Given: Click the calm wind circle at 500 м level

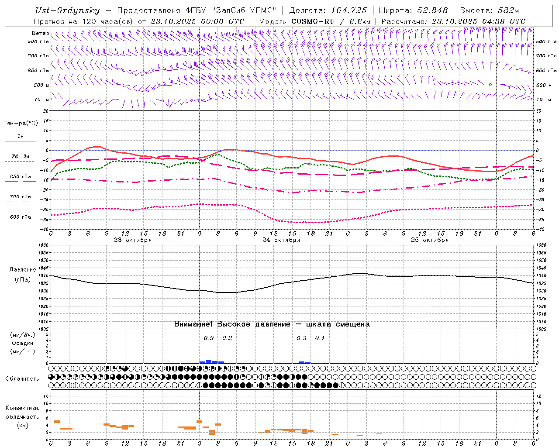Looking at the screenshot, I should (490, 85).
